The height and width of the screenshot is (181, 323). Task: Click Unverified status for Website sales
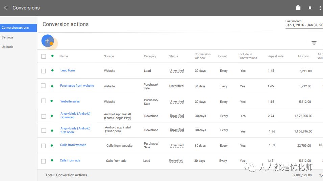[177, 101]
